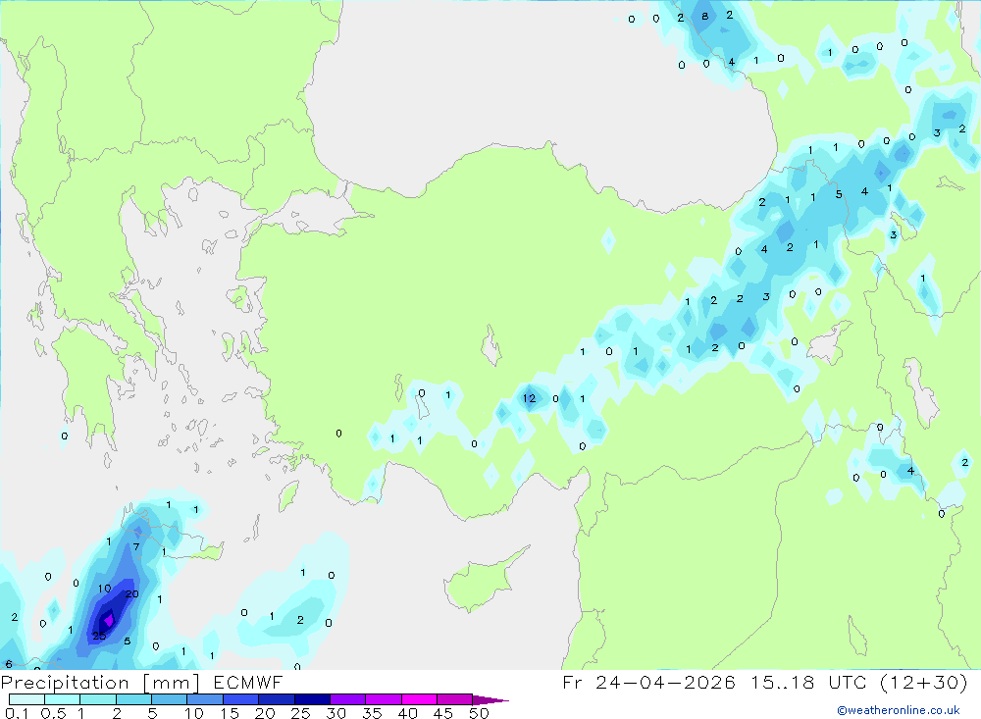This screenshot has height=719, width=981.
Task: Click the 15–20 mm legend color swatch
Action: (241, 699)
